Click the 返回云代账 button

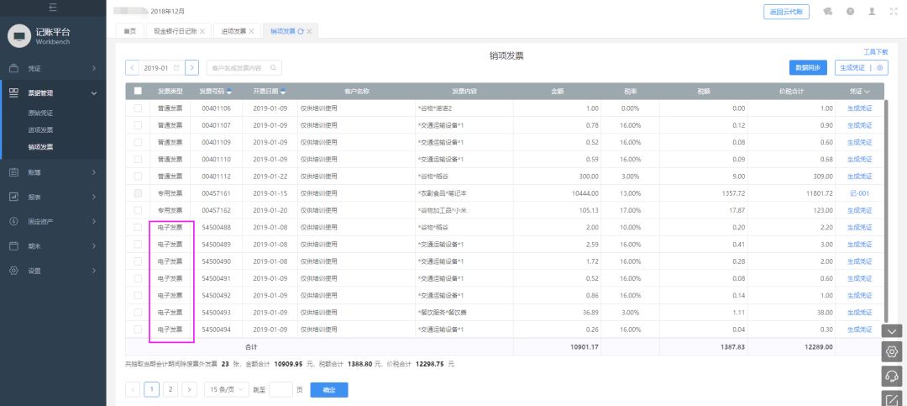[786, 12]
